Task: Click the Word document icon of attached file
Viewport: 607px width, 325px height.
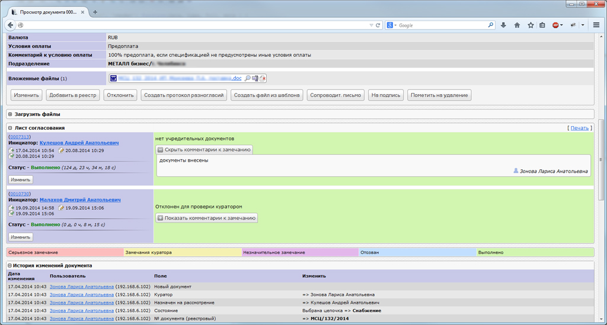Action: [113, 78]
